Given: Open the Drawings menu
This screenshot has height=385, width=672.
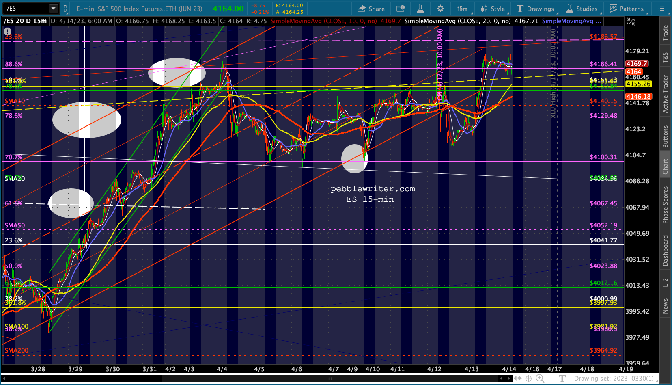Looking at the screenshot, I should pos(535,9).
